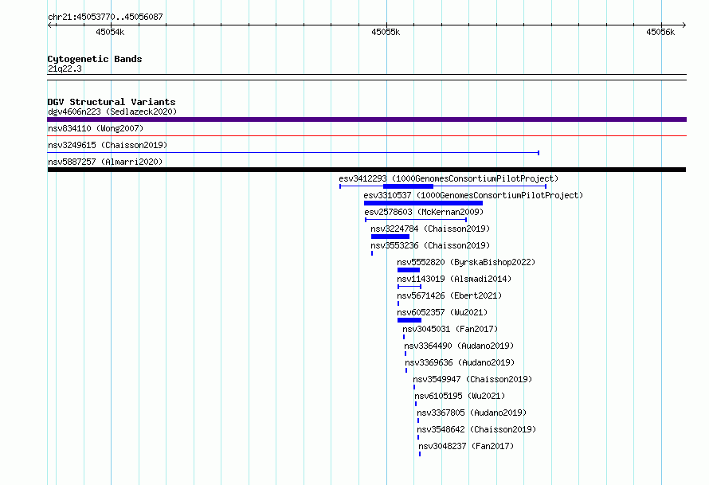This screenshot has width=709, height=485.
Task: Click the blue nsv3249615 variant line
Action: (x=293, y=153)
